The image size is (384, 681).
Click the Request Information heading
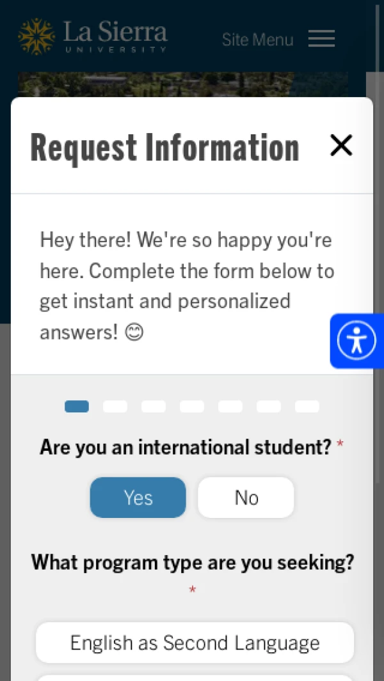click(x=164, y=146)
